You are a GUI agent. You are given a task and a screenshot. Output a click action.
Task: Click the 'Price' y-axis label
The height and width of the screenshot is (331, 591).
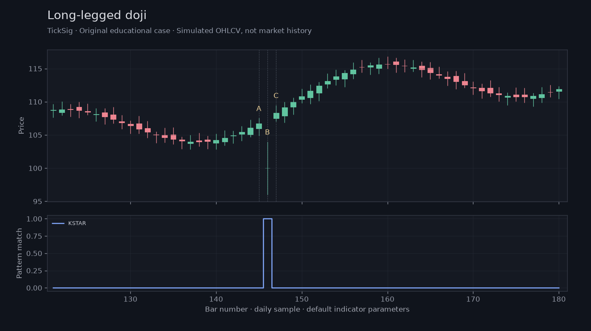tap(21, 125)
